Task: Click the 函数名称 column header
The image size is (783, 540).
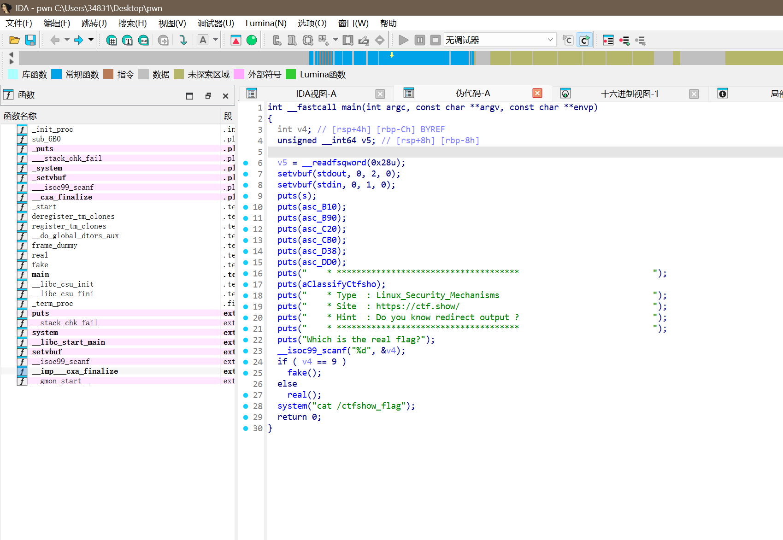Action: [111, 116]
